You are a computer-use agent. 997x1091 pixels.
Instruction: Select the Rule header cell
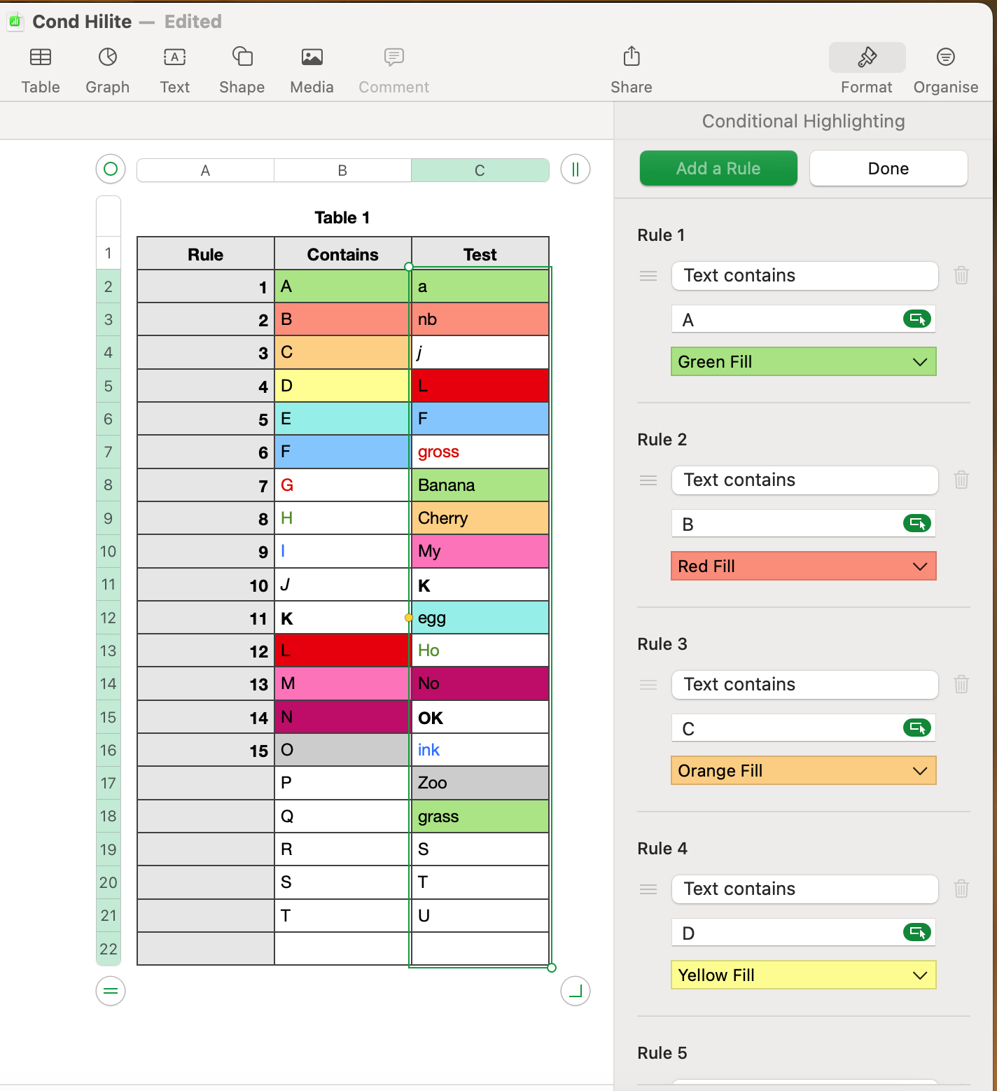[206, 253]
